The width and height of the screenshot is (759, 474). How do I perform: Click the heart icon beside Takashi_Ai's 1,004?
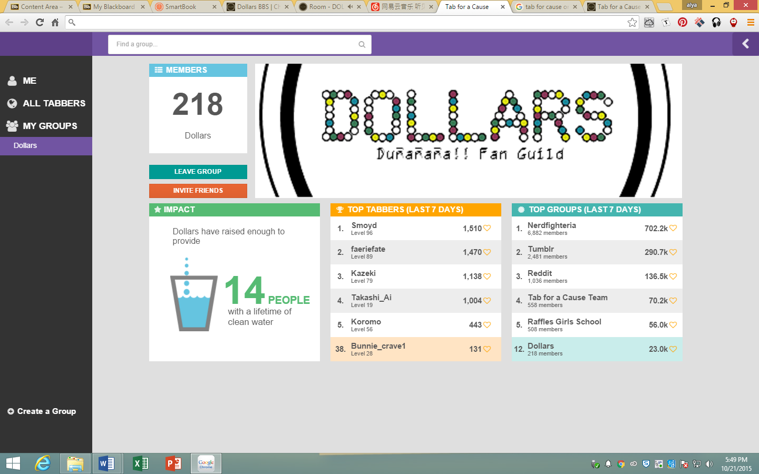point(487,301)
